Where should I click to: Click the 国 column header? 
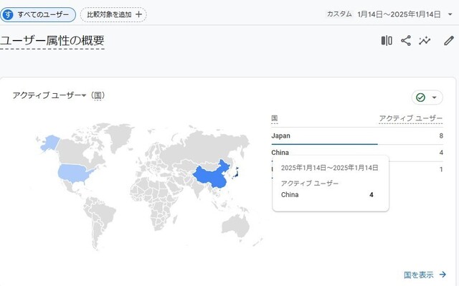pyautogui.click(x=275, y=118)
